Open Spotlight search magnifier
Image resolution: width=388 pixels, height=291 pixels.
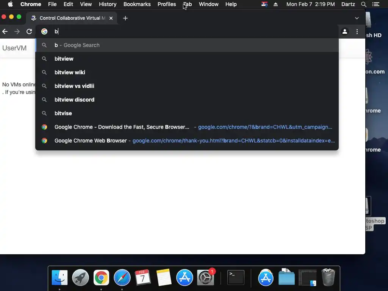pos(363,4)
